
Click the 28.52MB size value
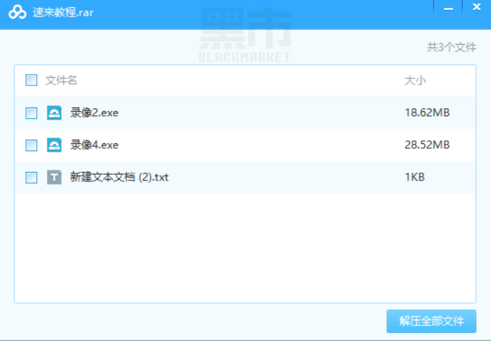point(427,145)
